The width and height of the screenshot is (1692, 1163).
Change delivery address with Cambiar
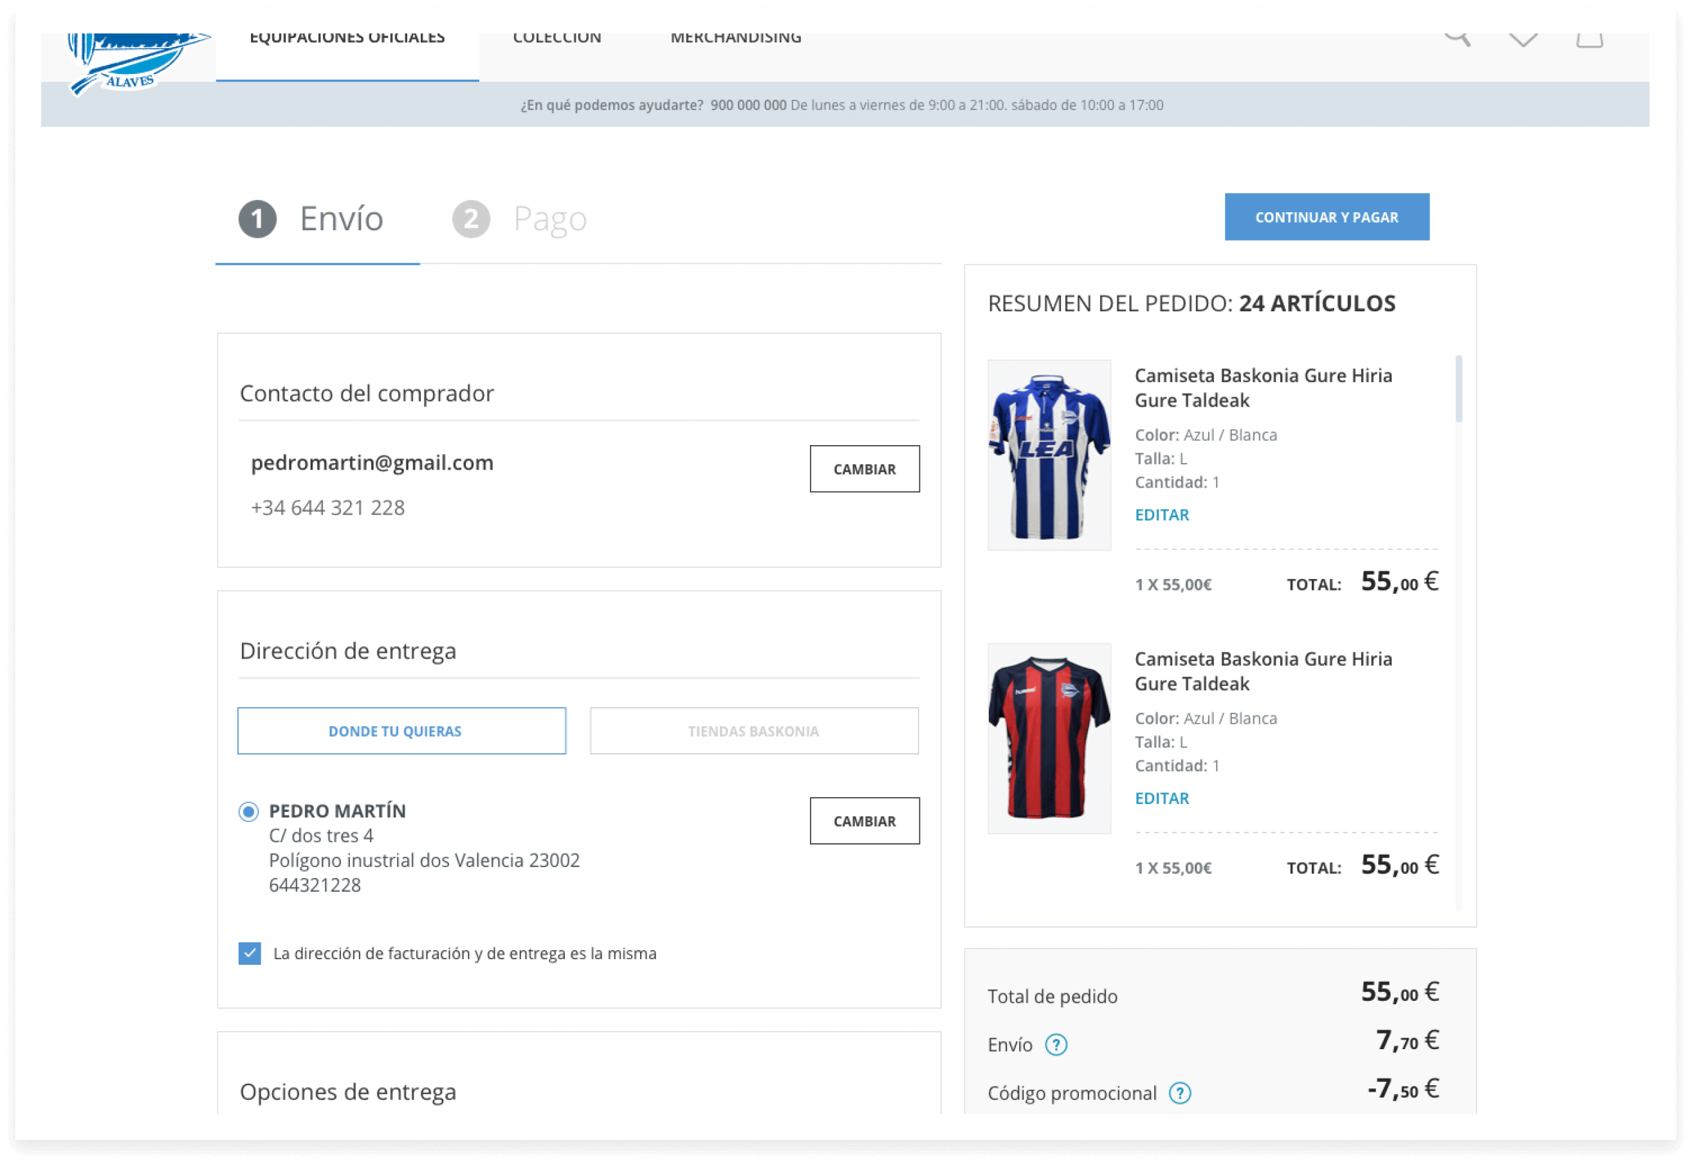(x=864, y=821)
